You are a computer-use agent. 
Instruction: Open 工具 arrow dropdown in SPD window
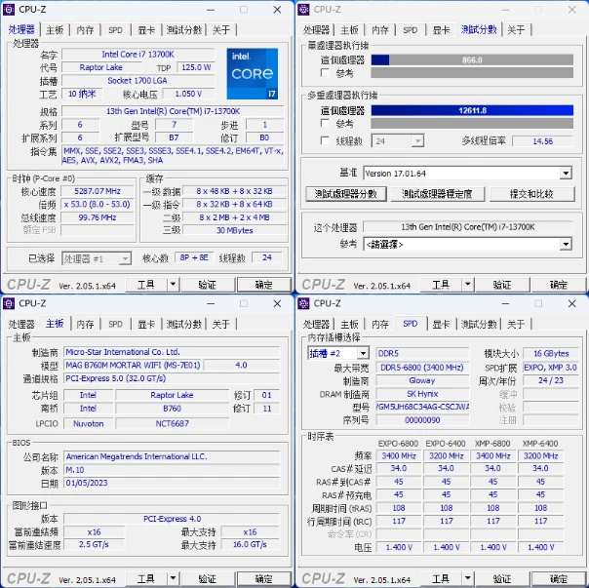pyautogui.click(x=468, y=578)
